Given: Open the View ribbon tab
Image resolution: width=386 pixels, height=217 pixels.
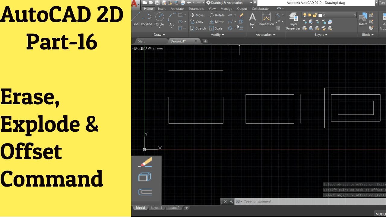Looking at the screenshot, I should pos(212,9).
